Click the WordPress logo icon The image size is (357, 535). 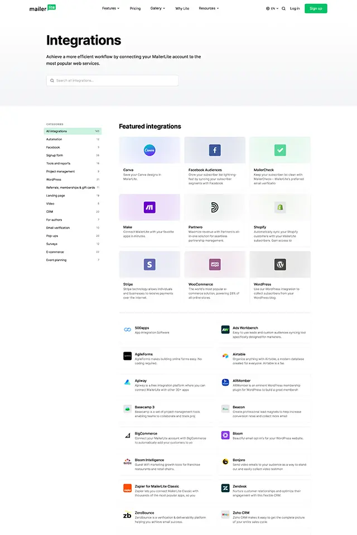pos(280,264)
